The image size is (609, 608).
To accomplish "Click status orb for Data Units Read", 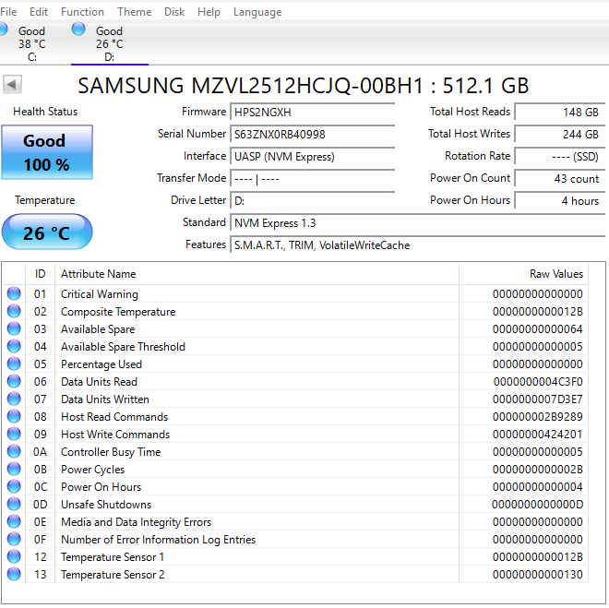I will pos(14,381).
